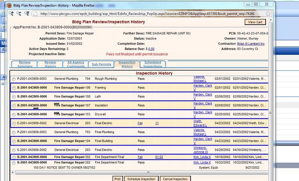Open Harden, Clark V link in Insulation row
The height and width of the screenshot is (181, 299).
pyautogui.click(x=203, y=105)
